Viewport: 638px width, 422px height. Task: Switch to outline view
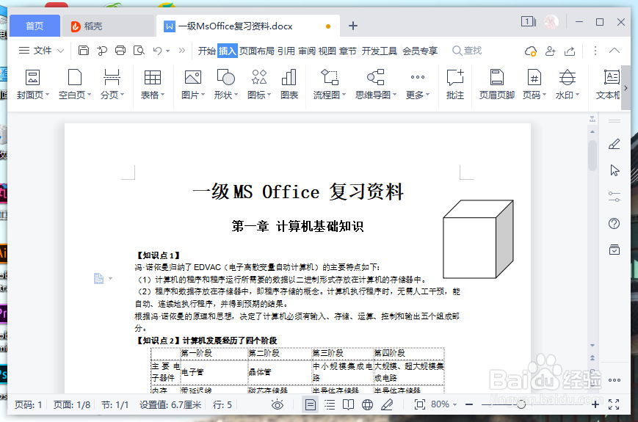click(x=330, y=404)
